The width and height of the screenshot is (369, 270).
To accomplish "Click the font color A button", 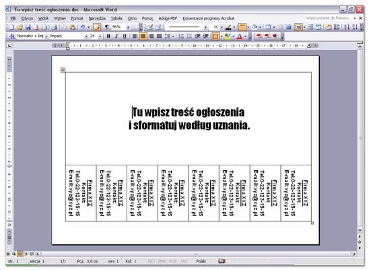I will (240, 36).
